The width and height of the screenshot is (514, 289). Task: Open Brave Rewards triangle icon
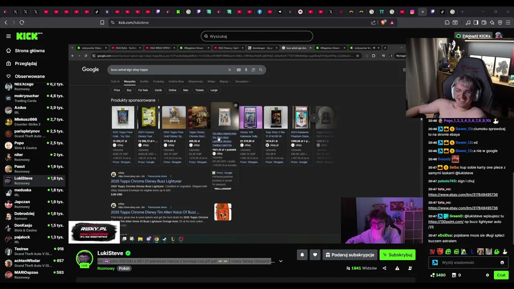pyautogui.click(x=392, y=22)
